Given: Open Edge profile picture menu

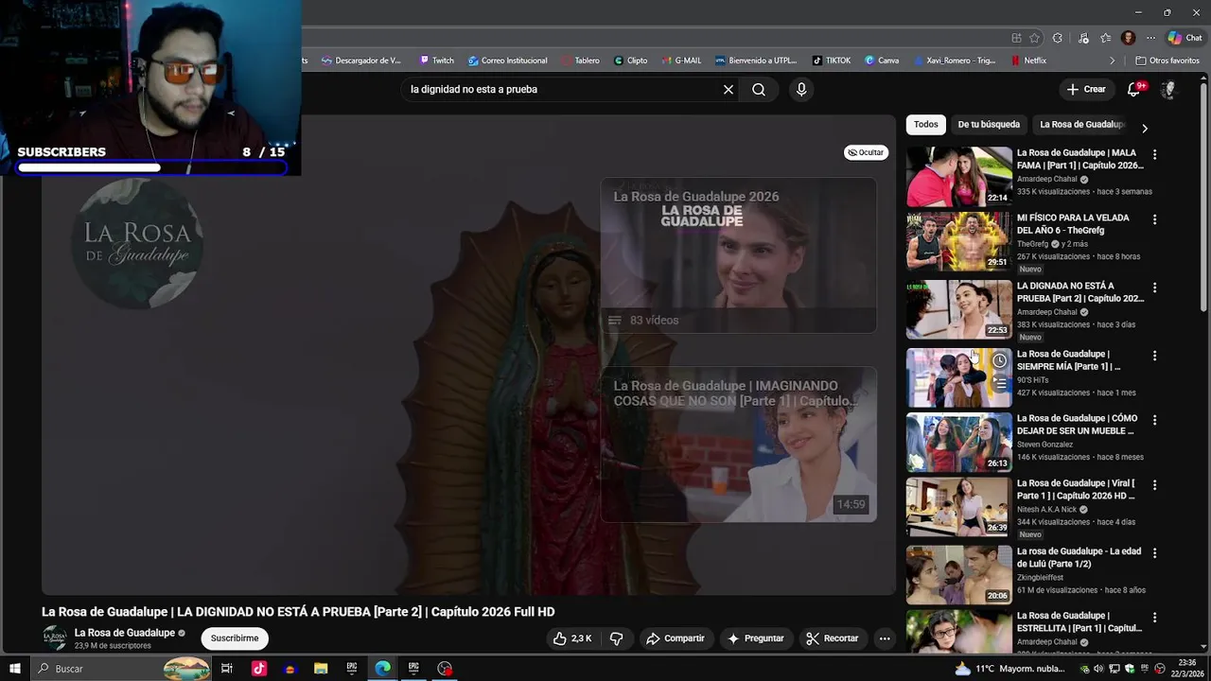Looking at the screenshot, I should click(1128, 38).
